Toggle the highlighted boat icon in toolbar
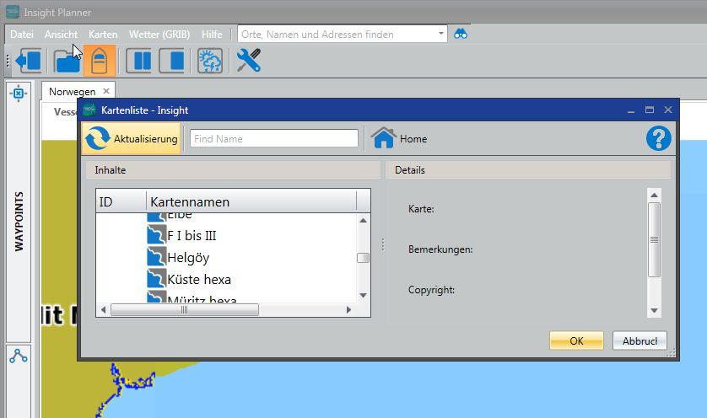The width and height of the screenshot is (707, 418). [99, 61]
